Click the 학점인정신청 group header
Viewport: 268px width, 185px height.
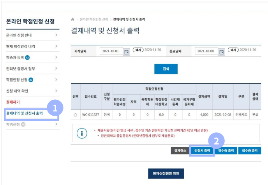[x=154, y=89]
